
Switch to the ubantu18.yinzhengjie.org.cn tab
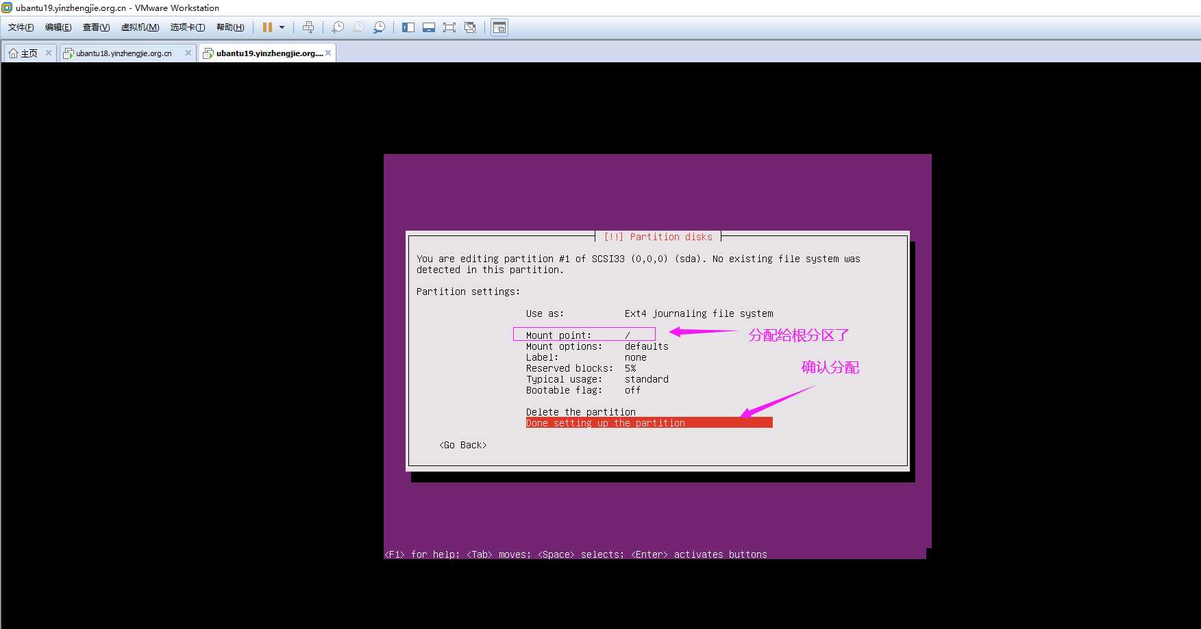[x=124, y=53]
